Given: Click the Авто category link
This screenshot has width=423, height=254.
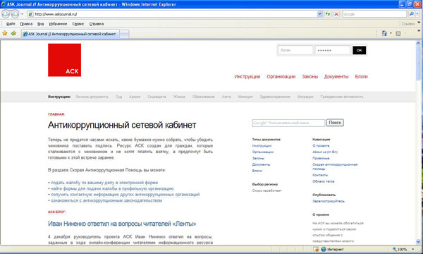Looking at the screenshot, I should click(x=226, y=97).
